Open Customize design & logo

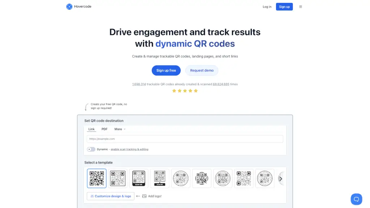pyautogui.click(x=111, y=196)
